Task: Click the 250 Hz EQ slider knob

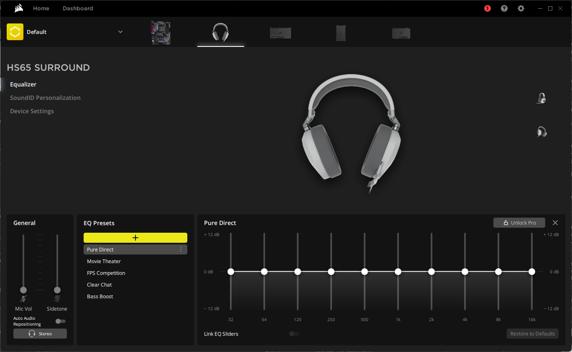Action: click(x=331, y=272)
